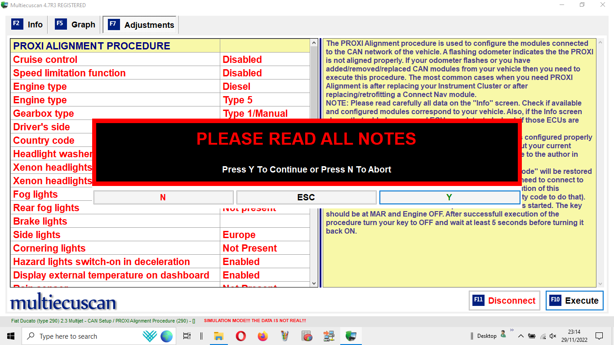This screenshot has width=614, height=345.
Task: Switch to the Graph tab
Action: 75,24
